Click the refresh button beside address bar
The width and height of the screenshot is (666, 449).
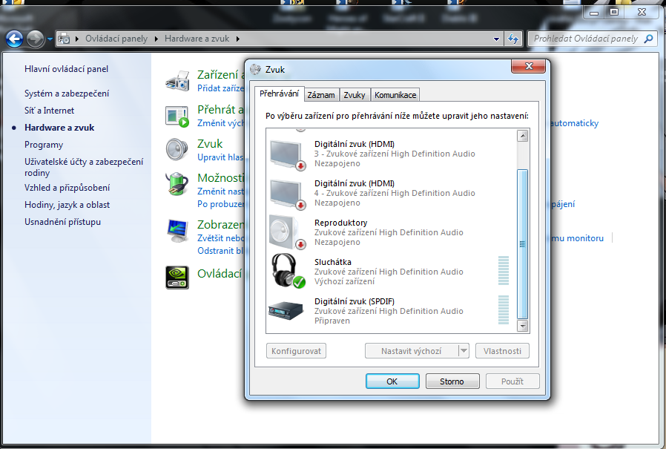[x=513, y=39]
